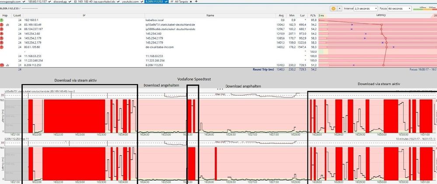Select IP 83.169.183.49 in hop list
The image size is (437, 184).
(32, 25)
